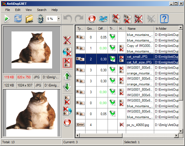This screenshot has height=146, width=185.
Task: Sort by the Name column header
Action: (140, 29)
